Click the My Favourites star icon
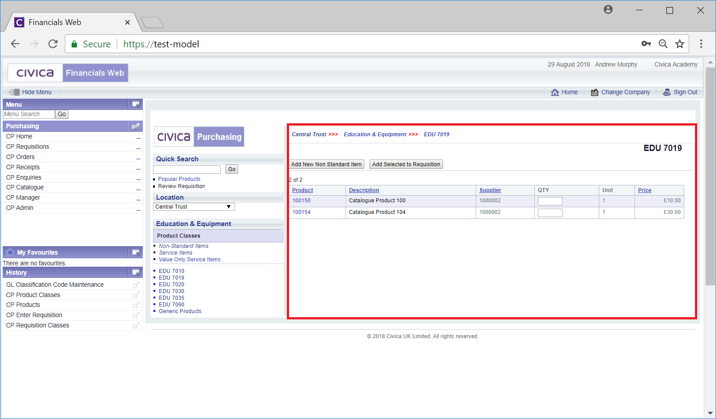The height and width of the screenshot is (419, 716). (10, 252)
